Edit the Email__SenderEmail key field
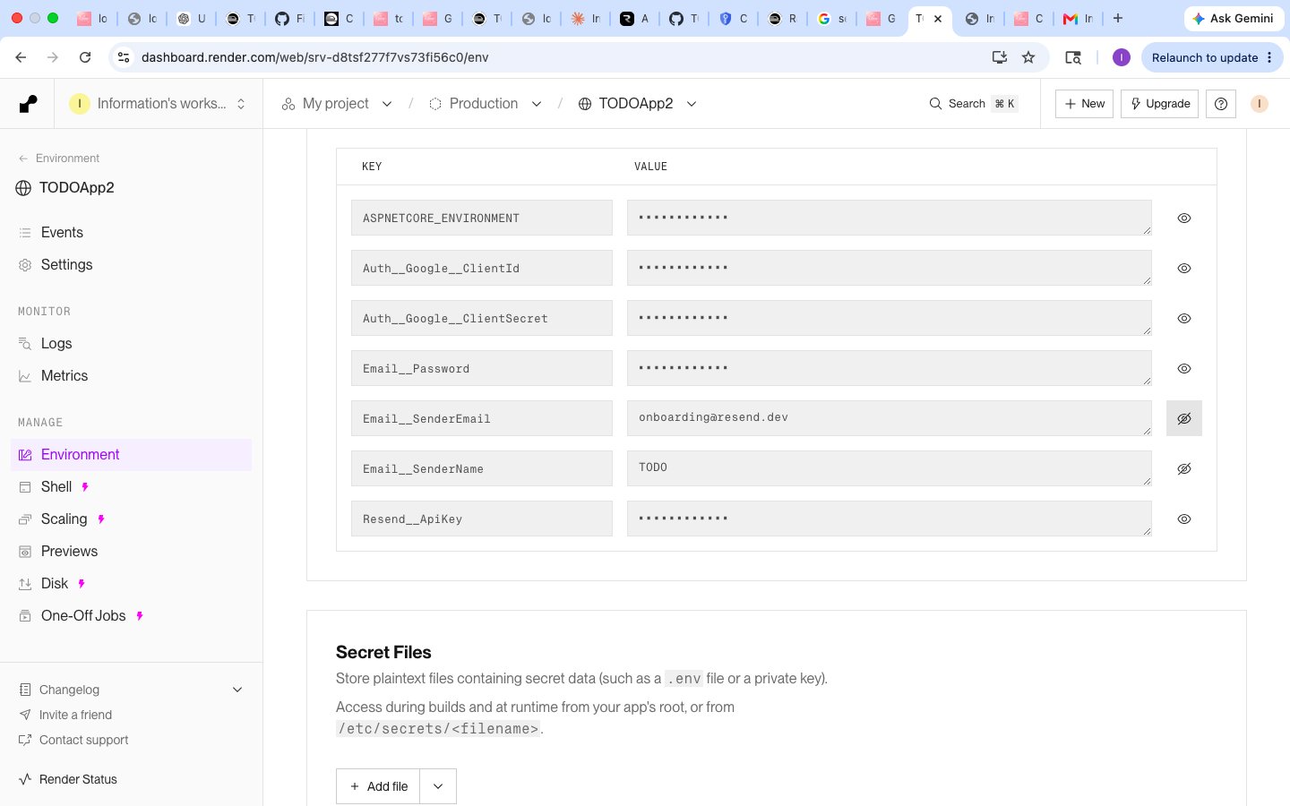1290x806 pixels. click(x=482, y=418)
